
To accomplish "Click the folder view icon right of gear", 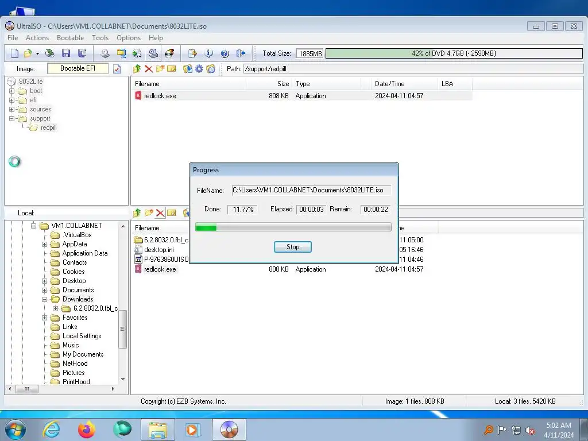I will click(x=211, y=69).
